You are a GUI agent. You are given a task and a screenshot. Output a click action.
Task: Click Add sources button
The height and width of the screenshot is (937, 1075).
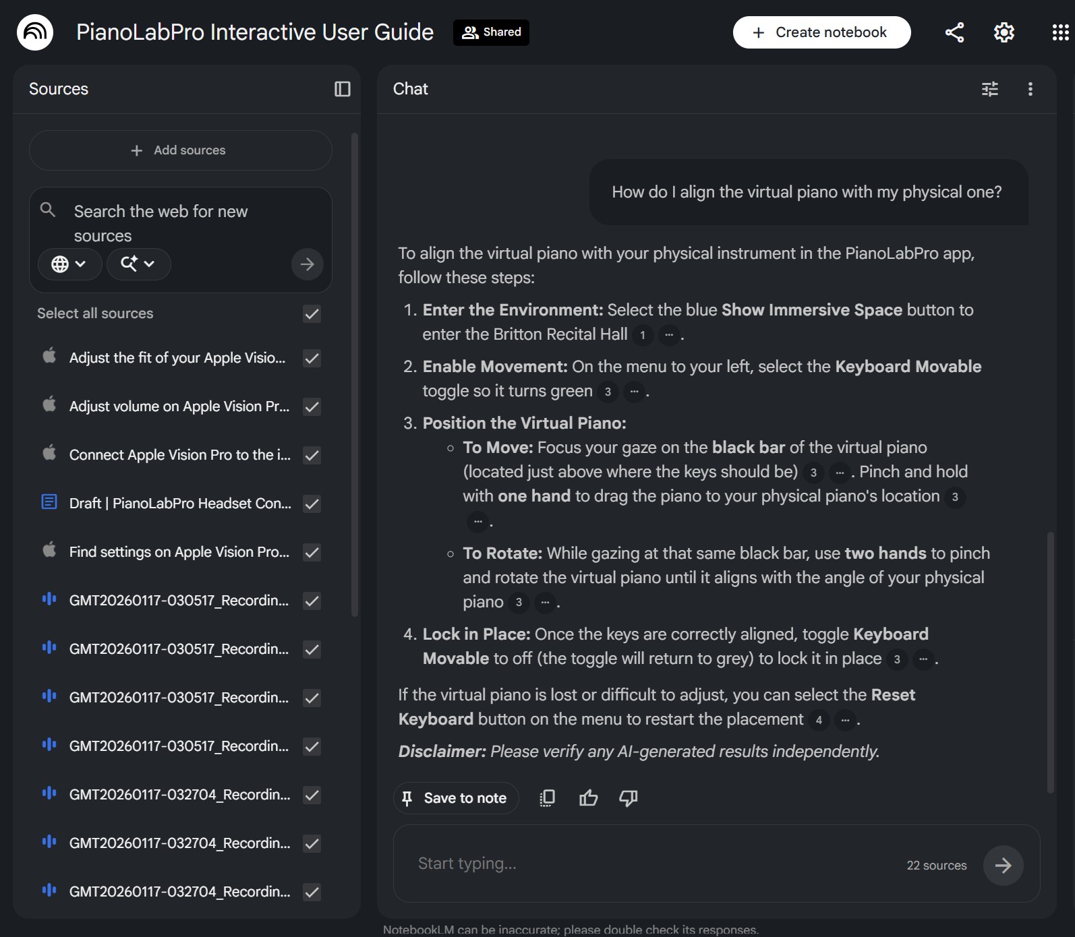coord(180,150)
